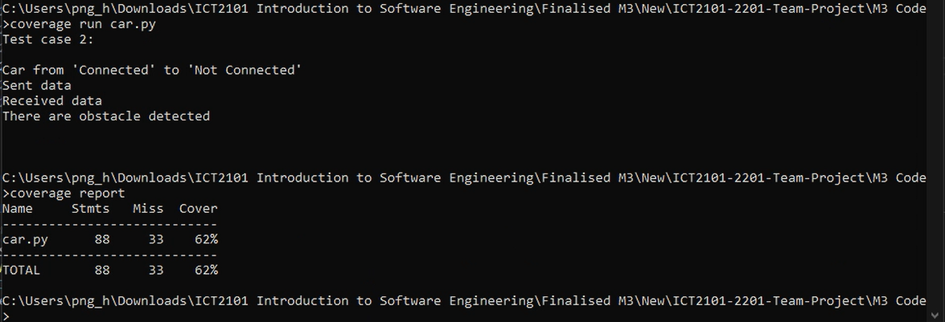945x322 pixels.
Task: Click the 'Received data' output line
Action: click(52, 101)
